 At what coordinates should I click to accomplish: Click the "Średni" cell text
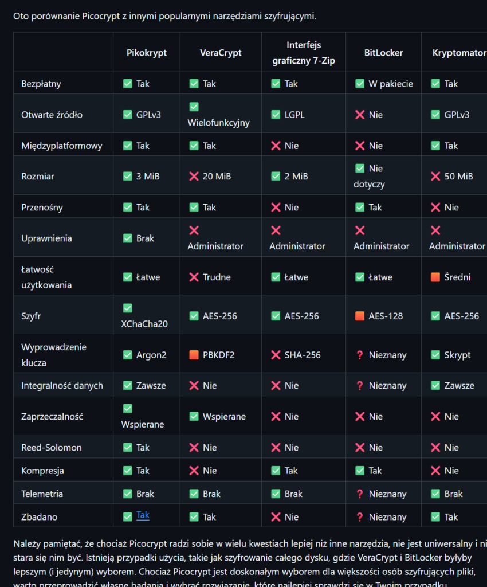[x=457, y=277]
